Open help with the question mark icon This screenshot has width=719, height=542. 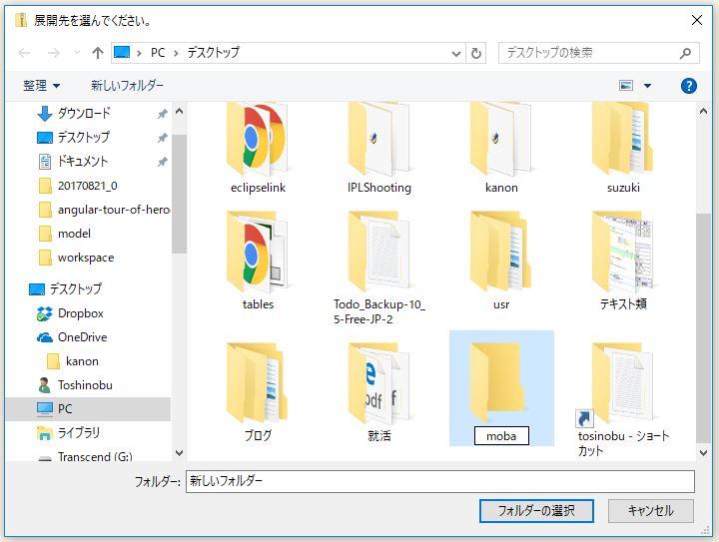pos(688,86)
